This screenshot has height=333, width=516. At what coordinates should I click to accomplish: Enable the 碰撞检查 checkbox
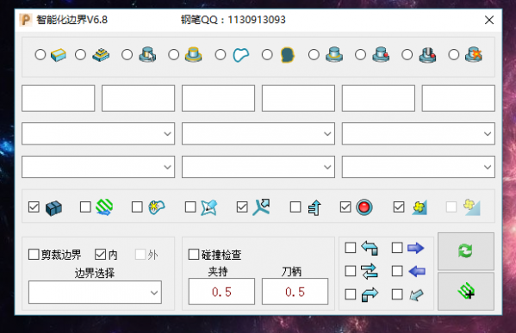point(194,255)
